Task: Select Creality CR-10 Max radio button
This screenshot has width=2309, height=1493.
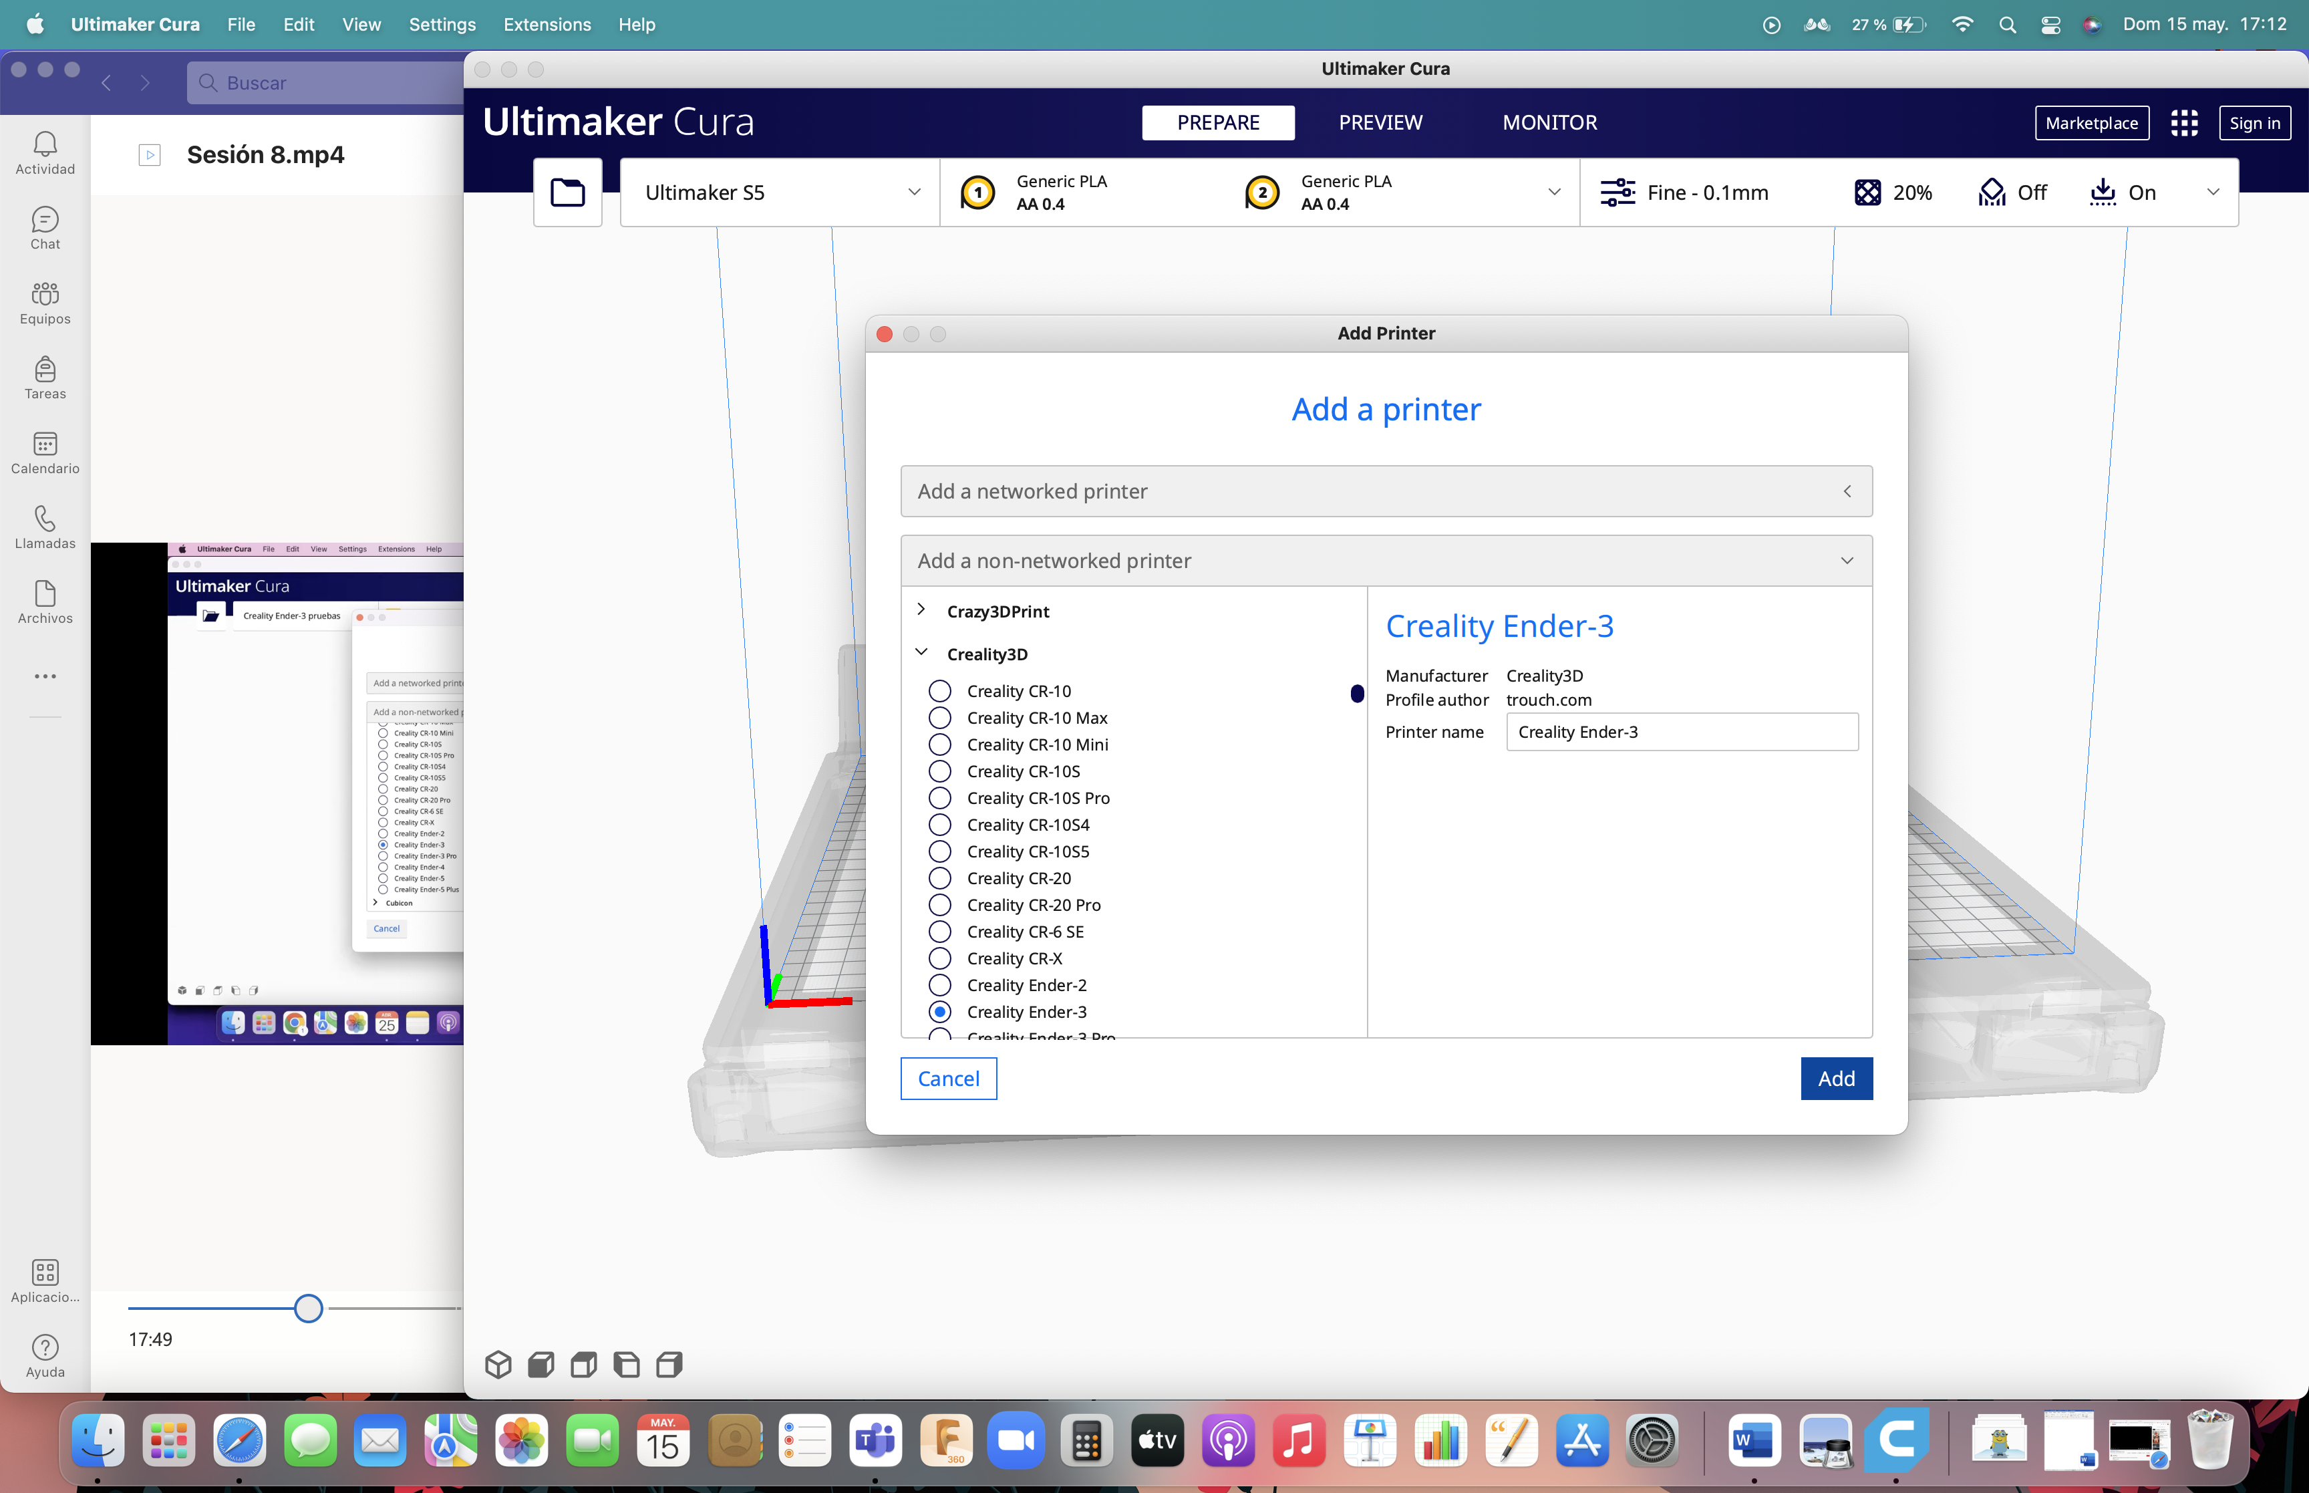Action: (939, 717)
